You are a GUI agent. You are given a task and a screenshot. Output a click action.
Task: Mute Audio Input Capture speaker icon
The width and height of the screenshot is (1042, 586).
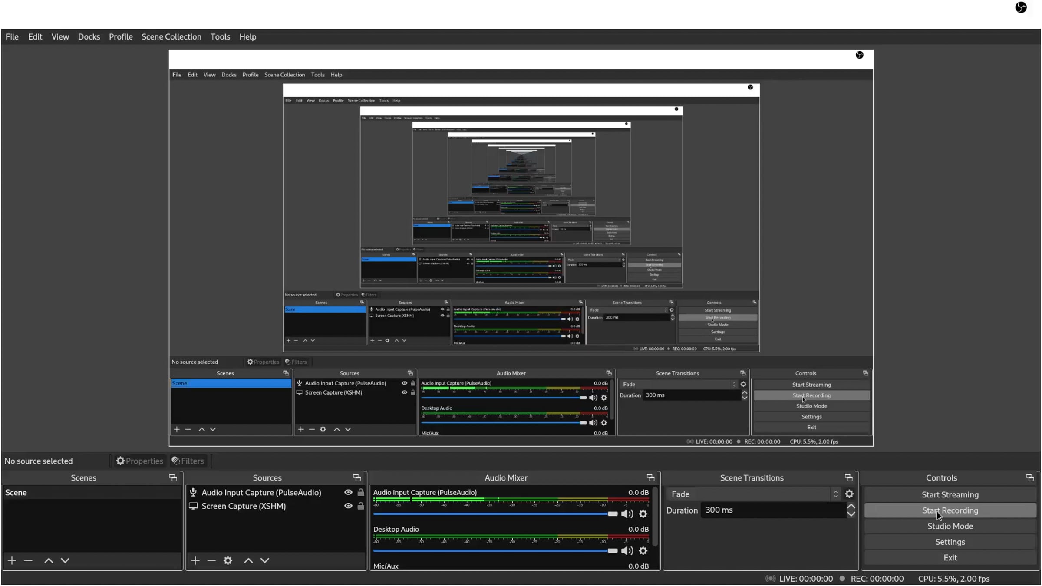click(x=627, y=514)
